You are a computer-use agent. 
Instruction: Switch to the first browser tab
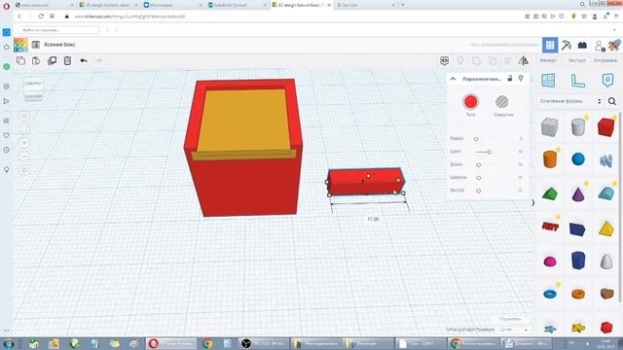click(44, 5)
